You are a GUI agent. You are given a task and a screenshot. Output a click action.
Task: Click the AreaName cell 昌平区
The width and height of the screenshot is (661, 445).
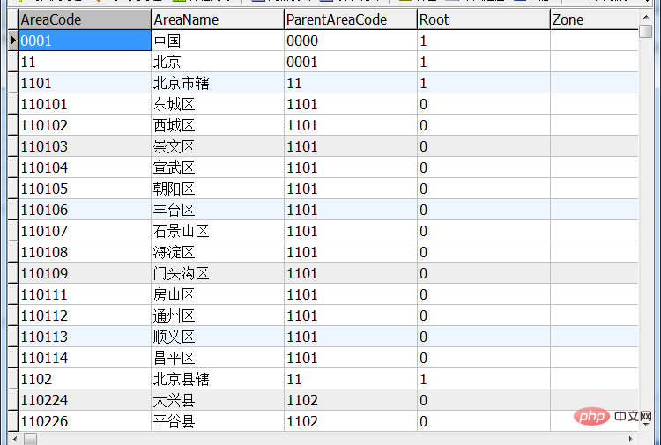pos(218,358)
